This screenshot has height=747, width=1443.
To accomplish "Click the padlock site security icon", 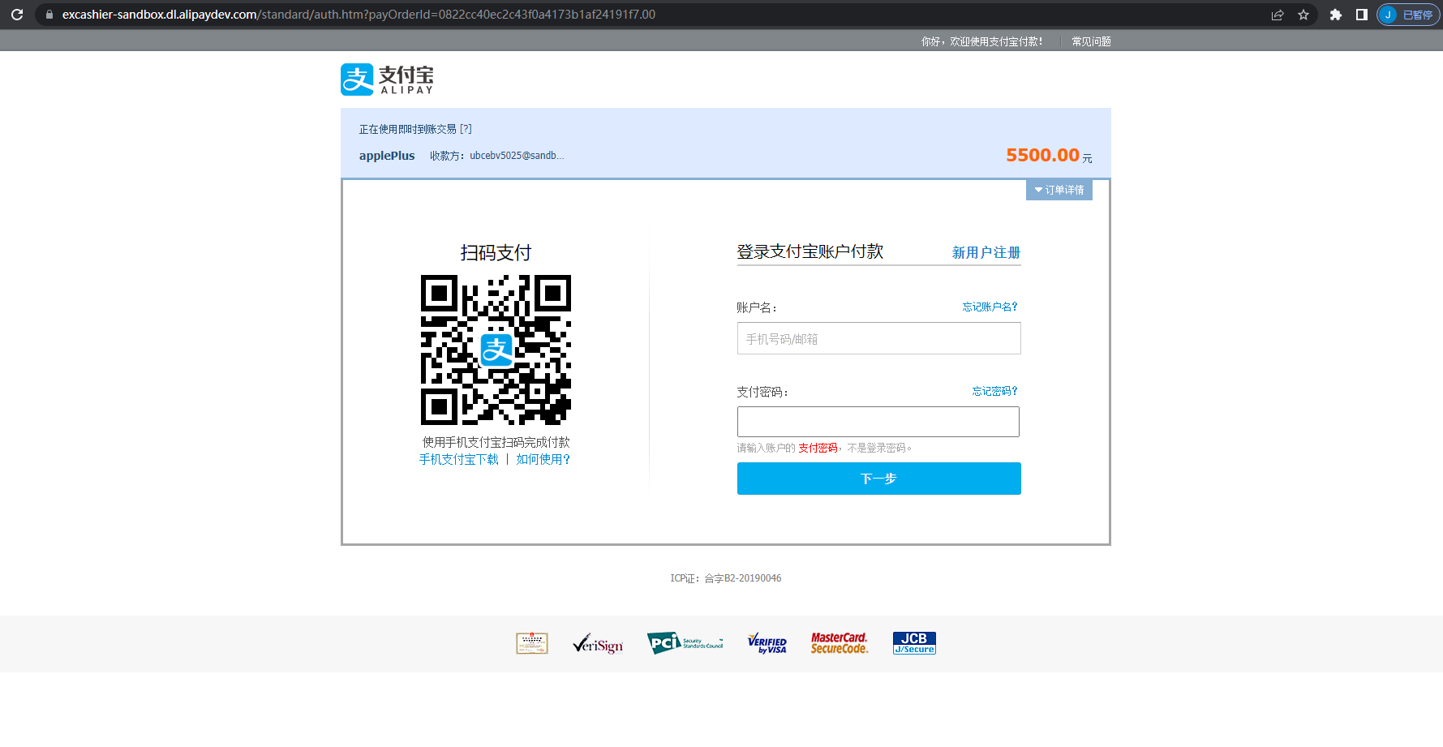I will click(49, 15).
